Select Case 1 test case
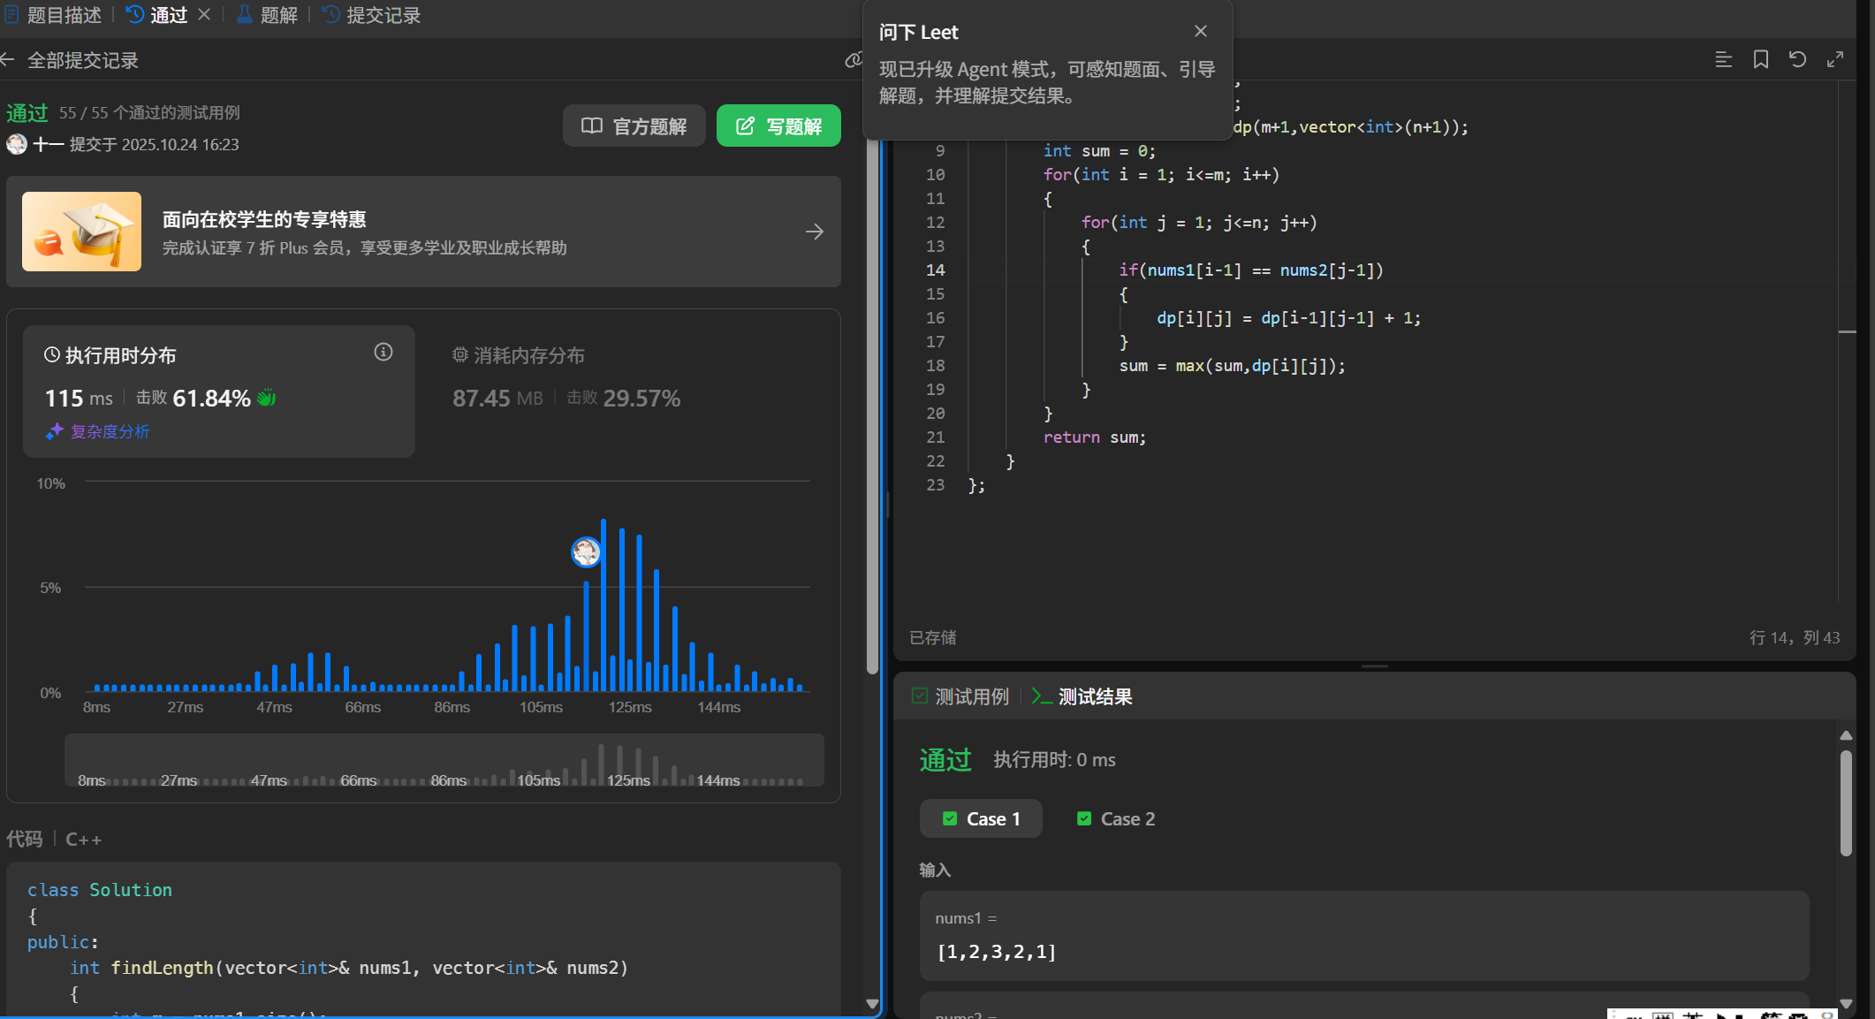This screenshot has width=1875, height=1019. [981, 818]
